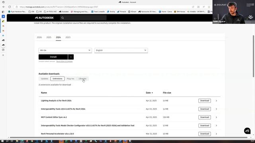This screenshot has width=255, height=143.
Task: Expand chevron for Model Checker Configurator row
Action: tap(216, 126)
